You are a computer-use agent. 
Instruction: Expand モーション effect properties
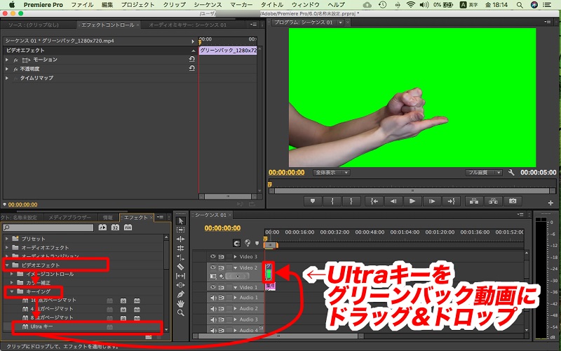pos(7,60)
